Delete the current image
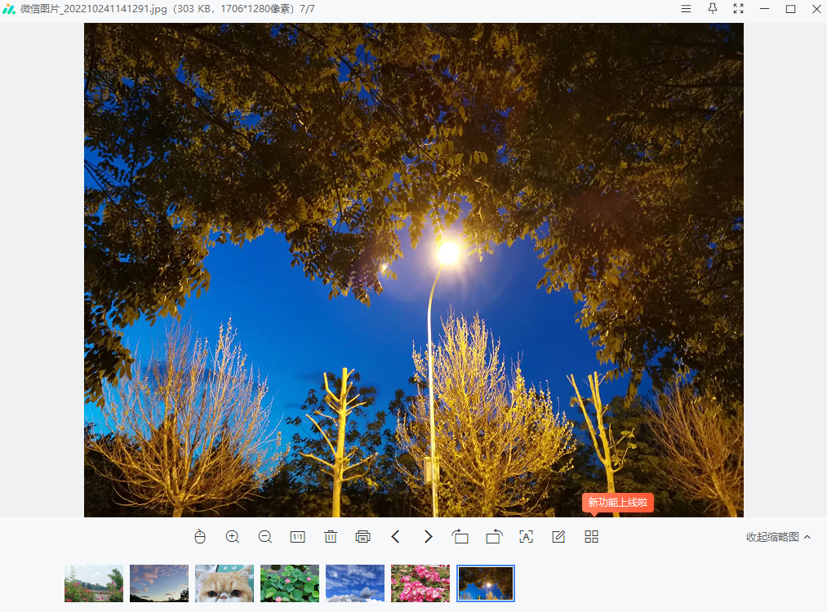 (x=330, y=537)
